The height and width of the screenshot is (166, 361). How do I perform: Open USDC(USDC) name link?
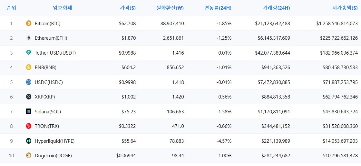point(49,82)
